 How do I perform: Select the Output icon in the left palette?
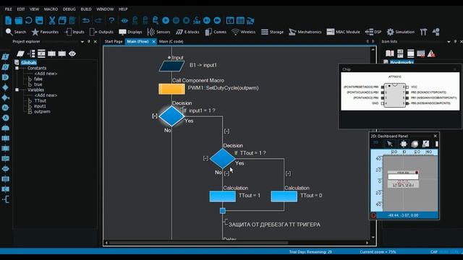pos(5,67)
